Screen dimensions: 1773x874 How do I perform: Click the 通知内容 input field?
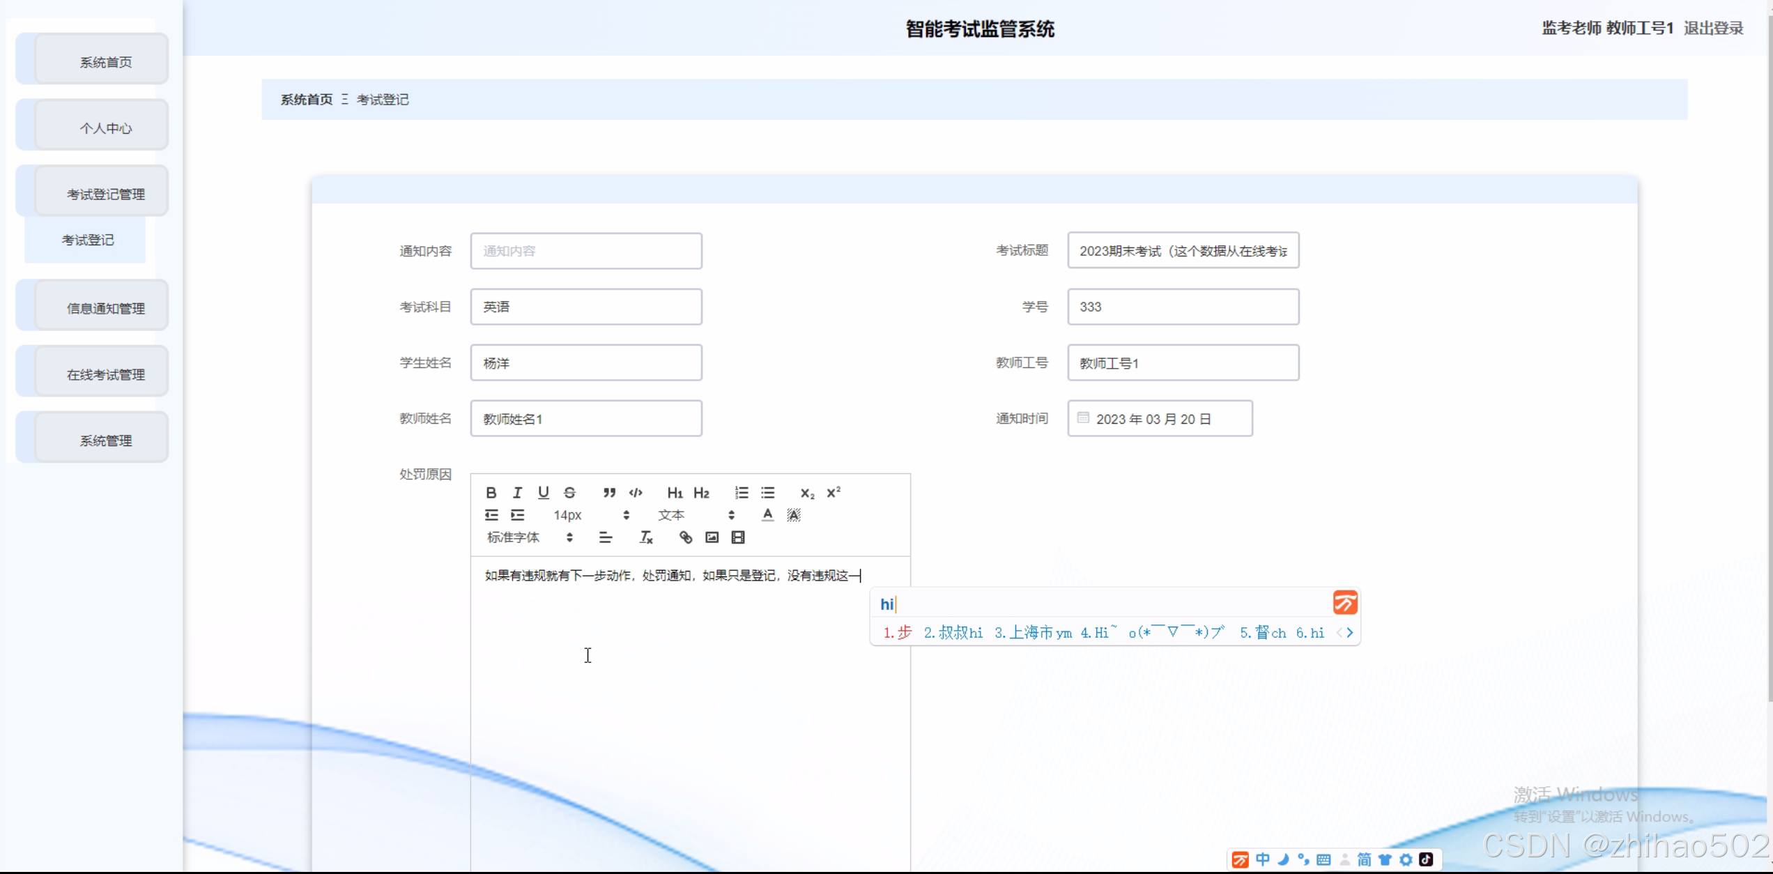click(585, 251)
